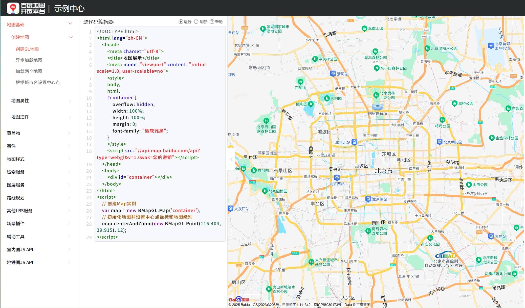Expand the 事件 chevron
525x308 pixels.
[70, 146]
